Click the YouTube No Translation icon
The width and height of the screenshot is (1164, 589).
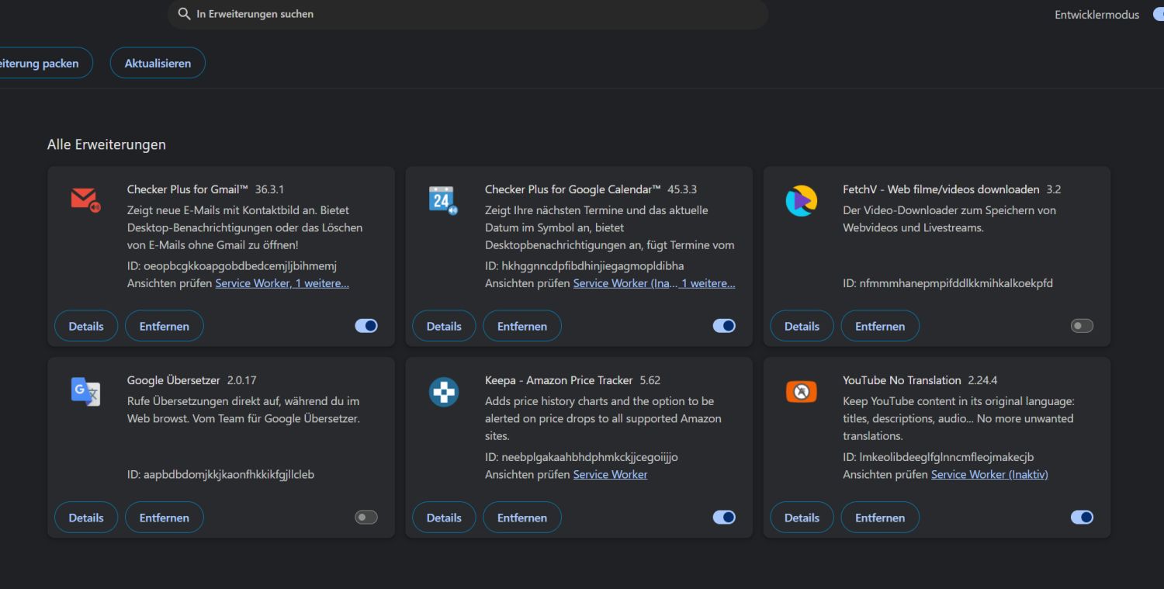802,392
